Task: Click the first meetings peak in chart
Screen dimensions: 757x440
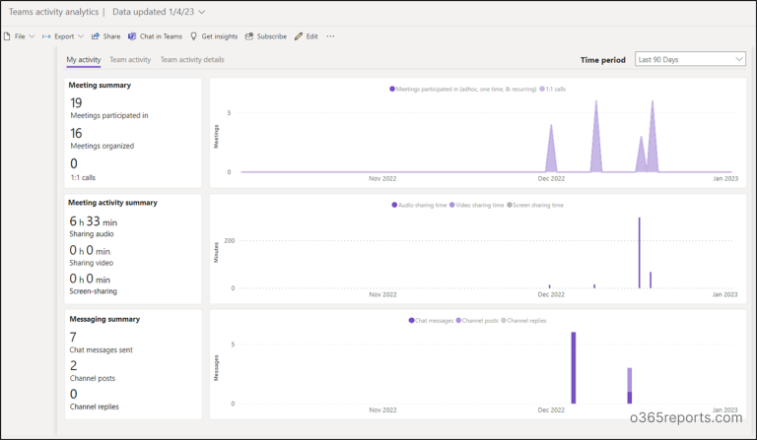Action: tap(551, 152)
